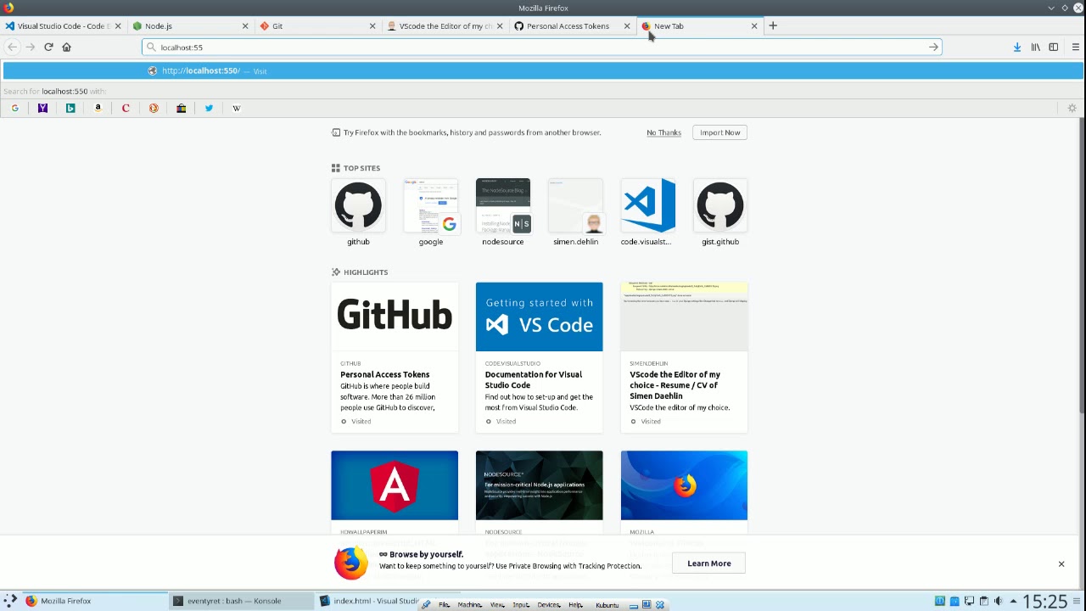
Task: Search with the Wikipedia engine icon
Action: [x=237, y=108]
